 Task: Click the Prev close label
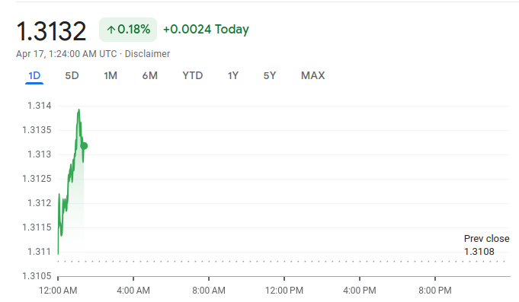click(486, 239)
